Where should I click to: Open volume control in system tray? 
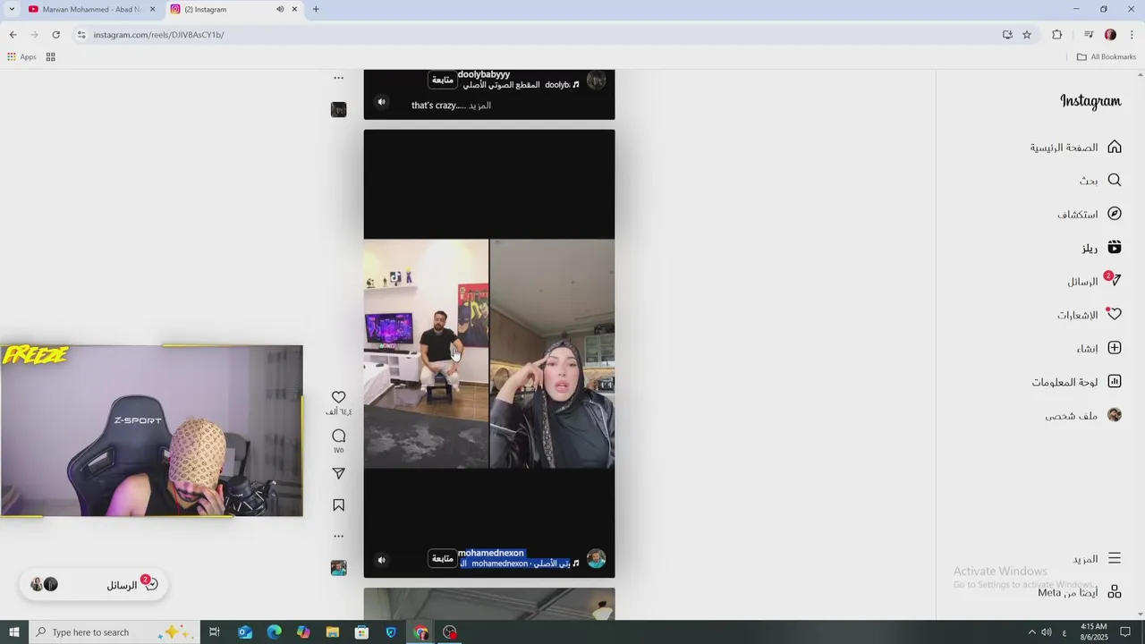tap(1047, 632)
